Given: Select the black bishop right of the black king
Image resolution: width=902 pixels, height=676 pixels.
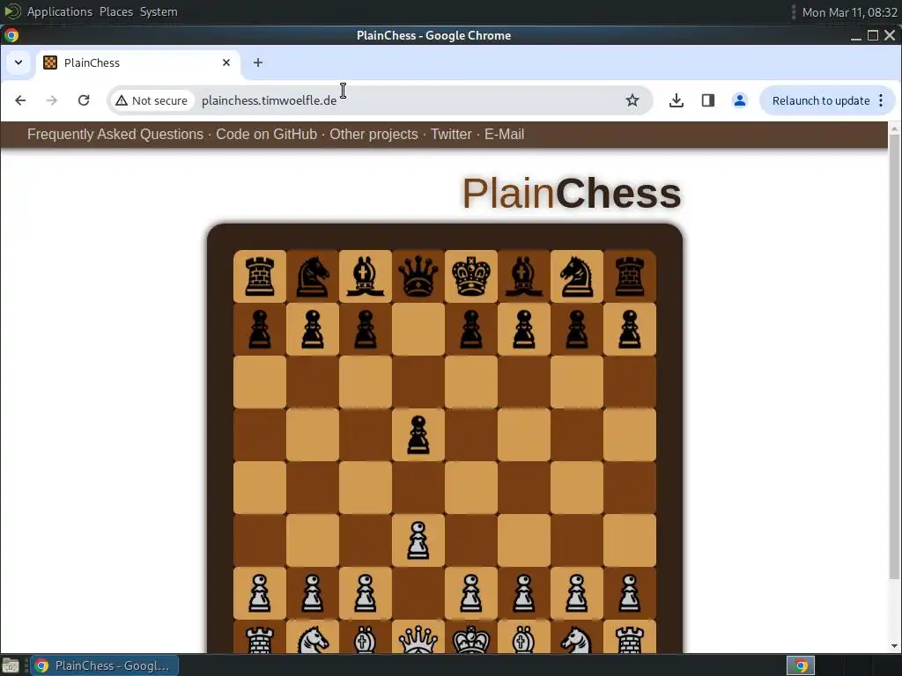Looking at the screenshot, I should click(524, 276).
